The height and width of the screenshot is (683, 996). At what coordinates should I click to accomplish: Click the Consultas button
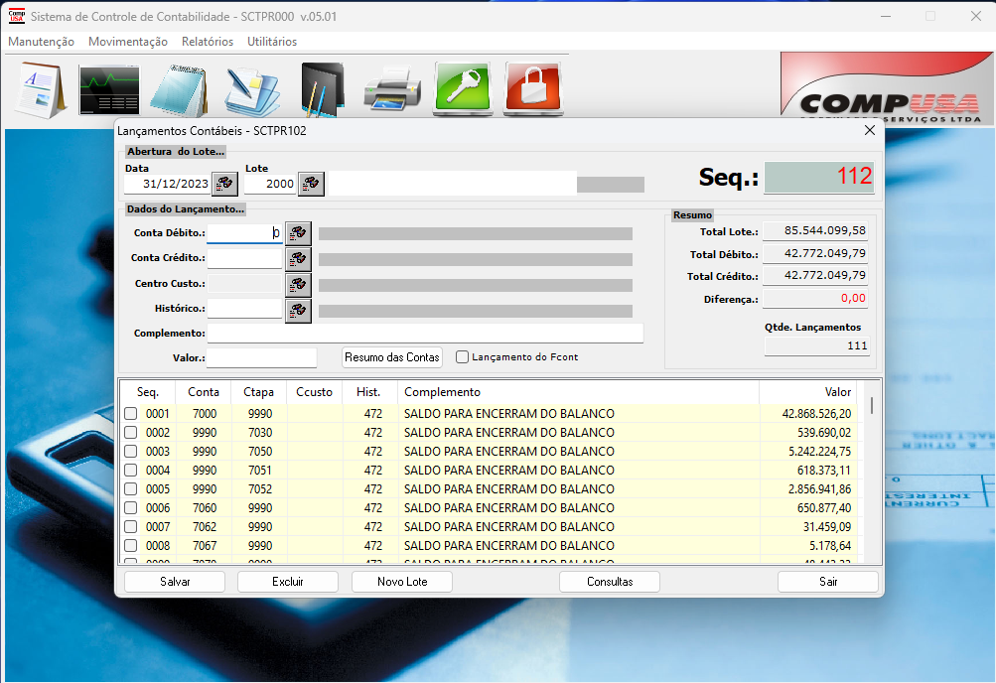point(610,582)
